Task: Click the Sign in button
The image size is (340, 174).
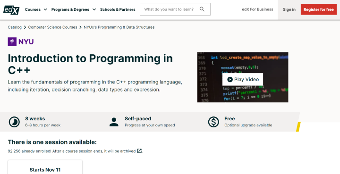Action: click(289, 9)
